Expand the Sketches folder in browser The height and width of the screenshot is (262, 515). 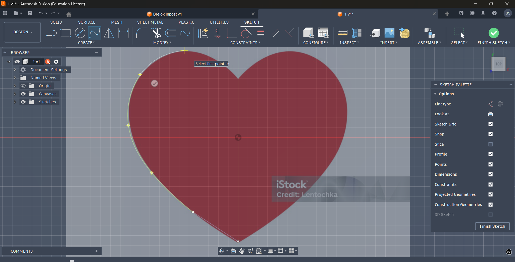15,102
